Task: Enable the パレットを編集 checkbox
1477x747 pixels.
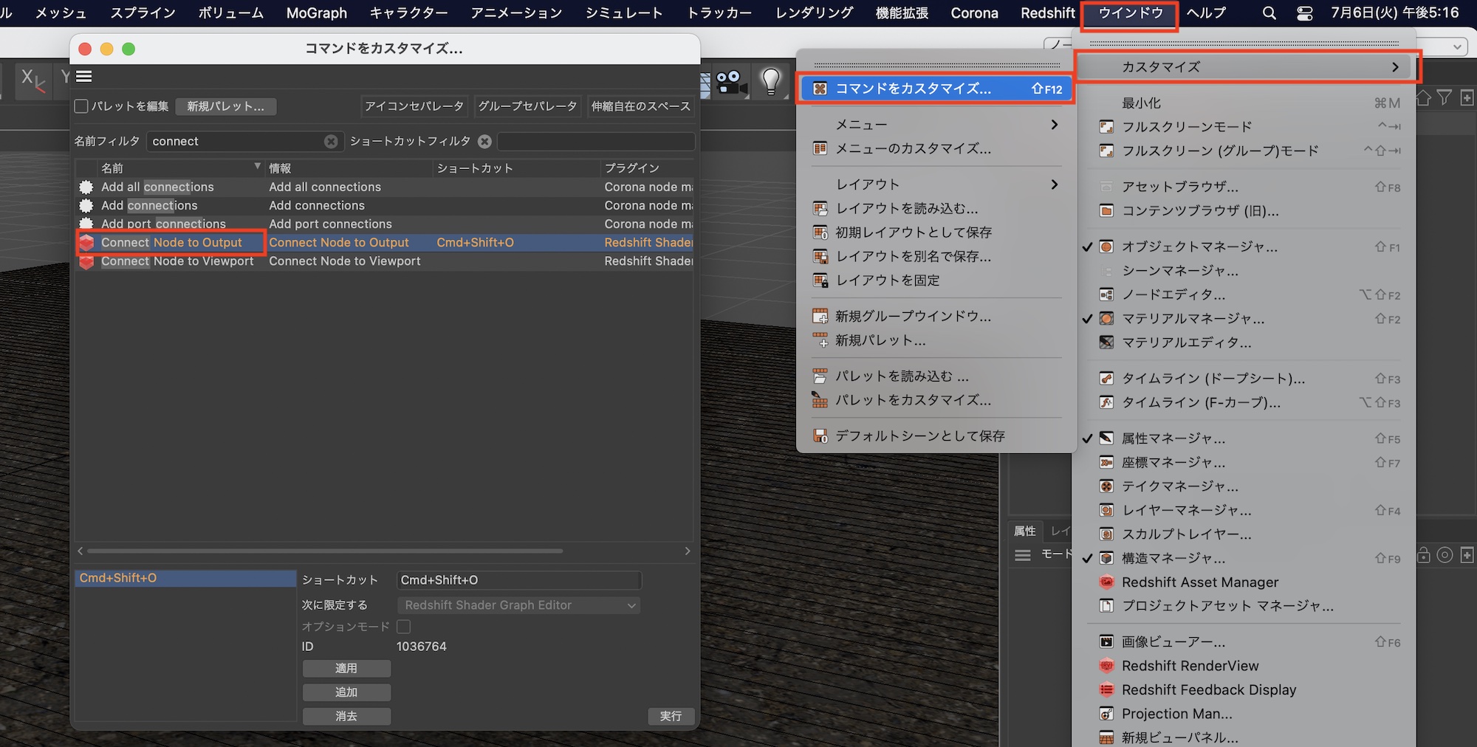Action: click(82, 106)
